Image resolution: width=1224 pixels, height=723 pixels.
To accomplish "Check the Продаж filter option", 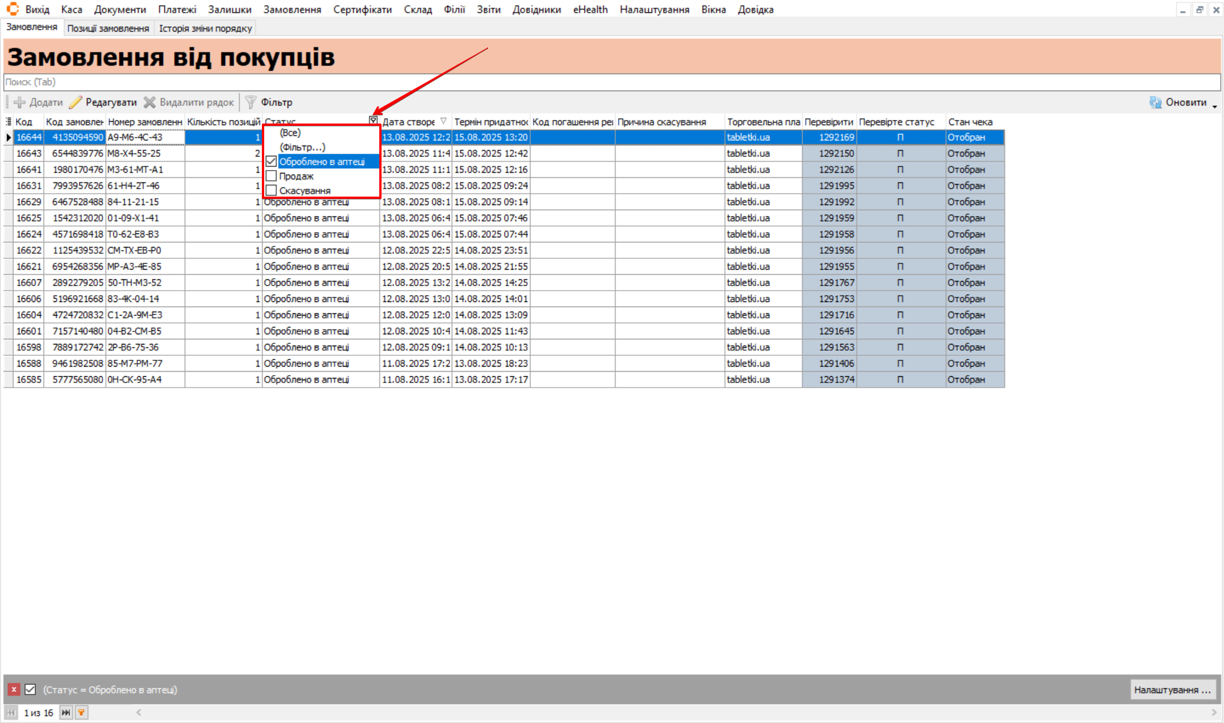I will coord(272,176).
